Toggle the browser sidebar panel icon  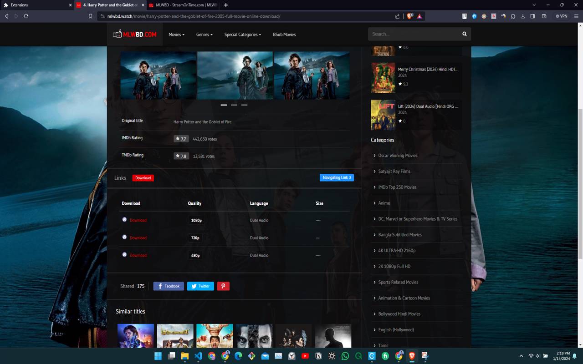(532, 16)
